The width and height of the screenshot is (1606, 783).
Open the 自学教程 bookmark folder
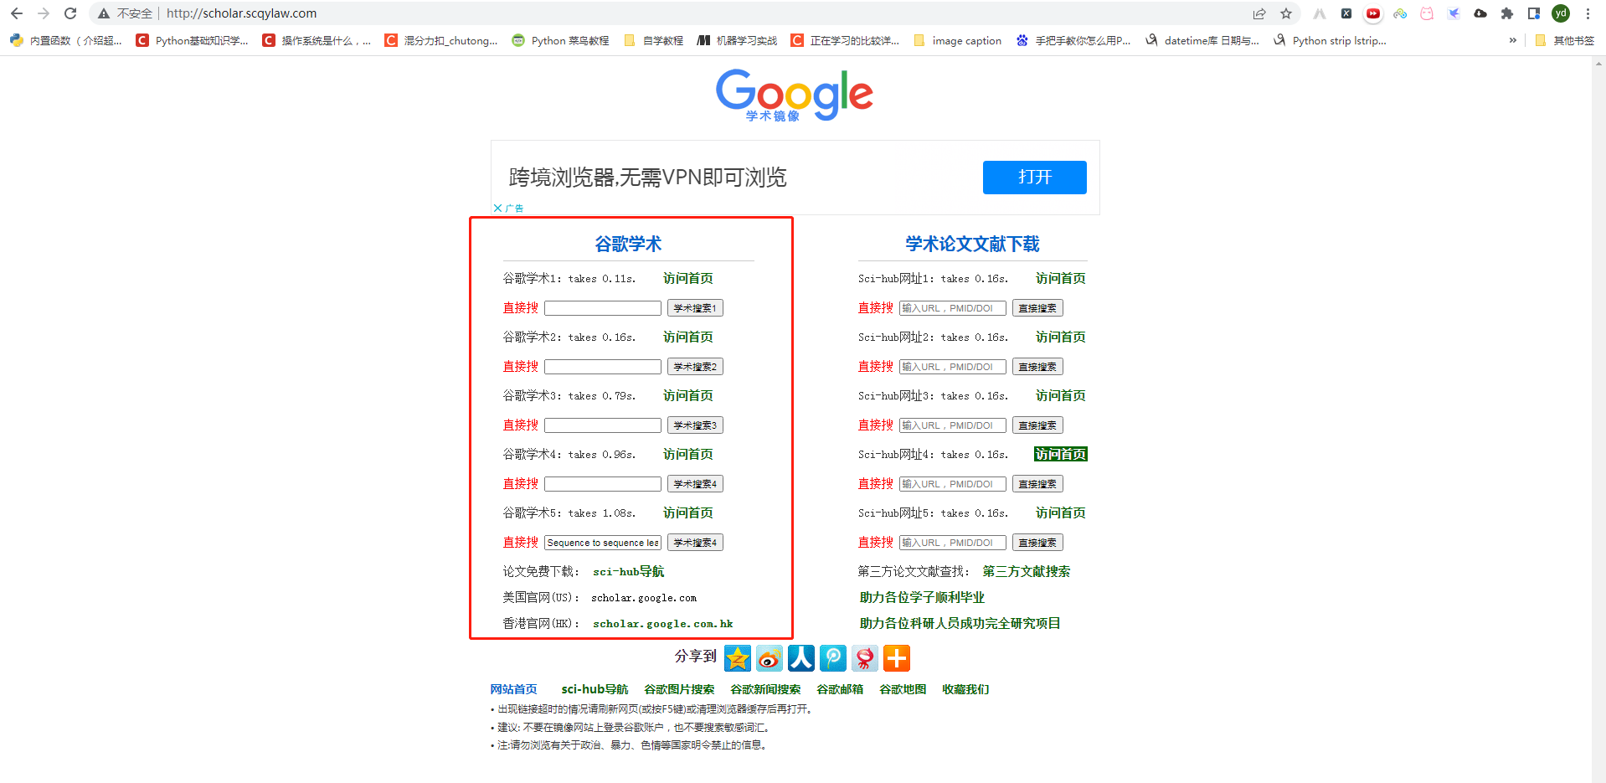654,40
